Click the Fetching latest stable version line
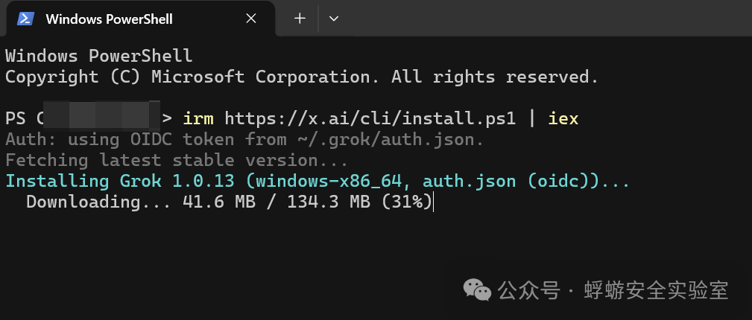The width and height of the screenshot is (752, 320). click(176, 160)
